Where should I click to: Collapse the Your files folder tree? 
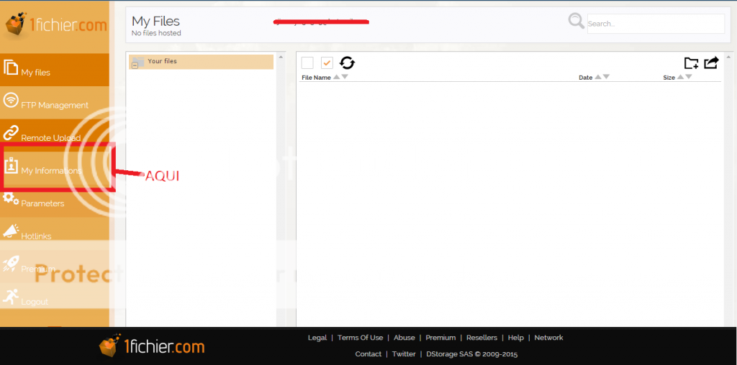[x=135, y=65]
